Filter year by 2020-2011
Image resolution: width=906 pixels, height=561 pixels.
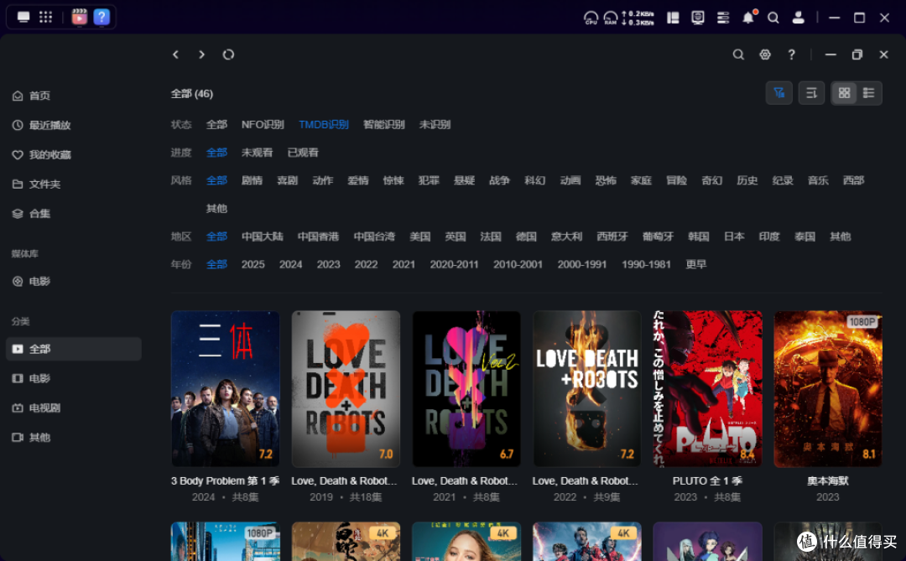click(454, 264)
